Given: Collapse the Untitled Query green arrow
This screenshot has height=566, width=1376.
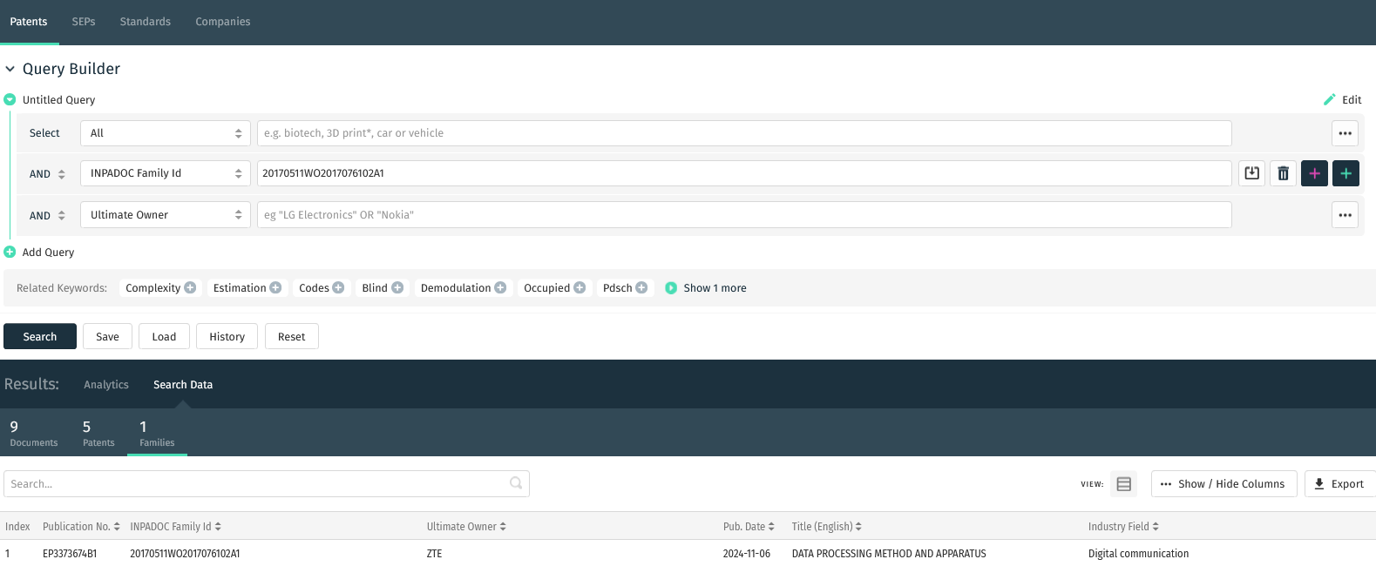Looking at the screenshot, I should (10, 99).
